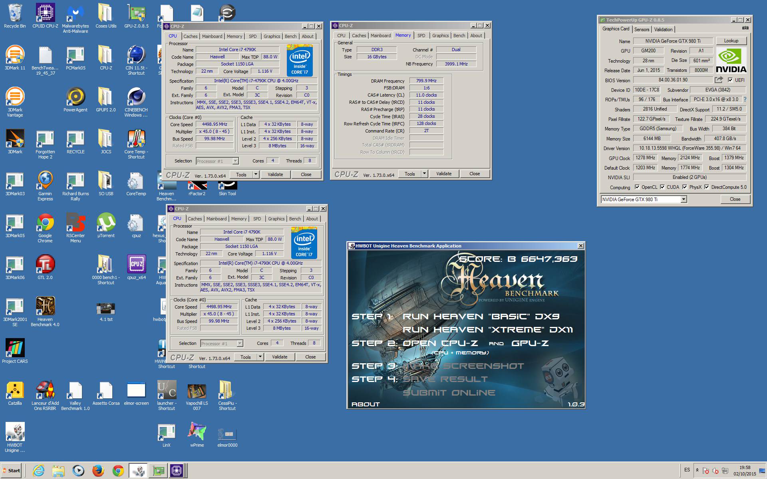
Task: Click DRAM Frequency value 799.9 MHz
Action: (x=426, y=81)
